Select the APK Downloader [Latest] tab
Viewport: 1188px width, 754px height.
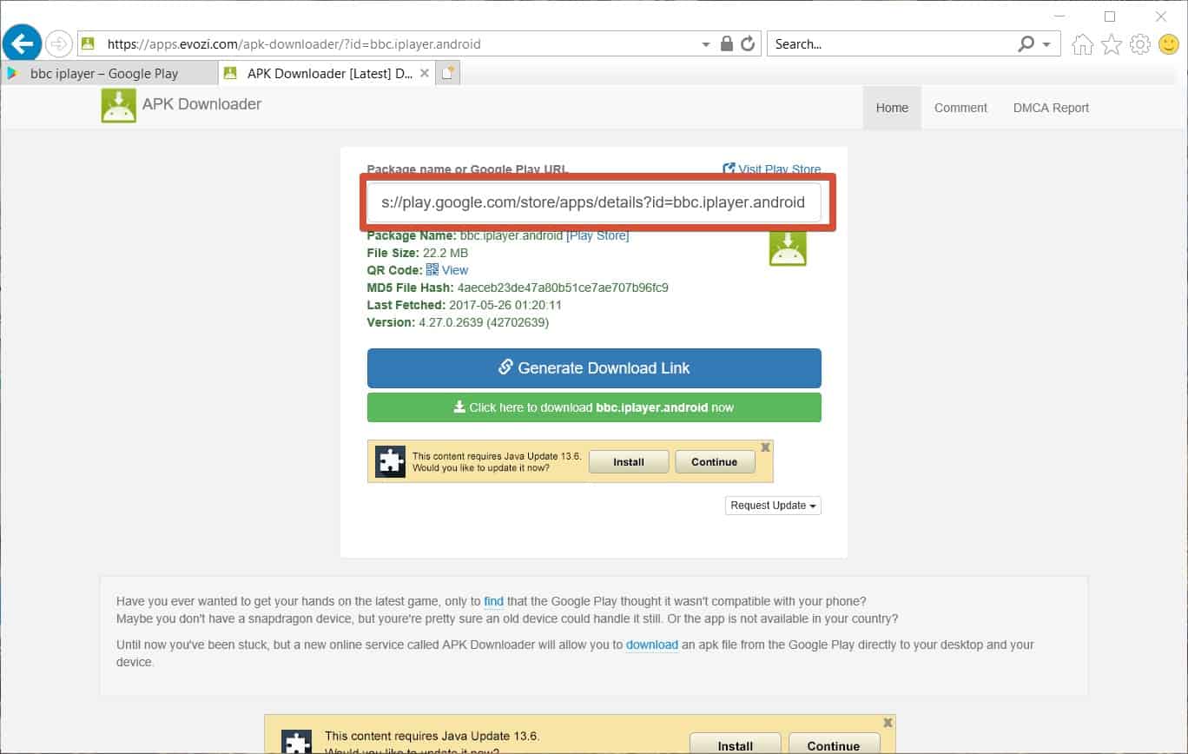pyautogui.click(x=326, y=74)
